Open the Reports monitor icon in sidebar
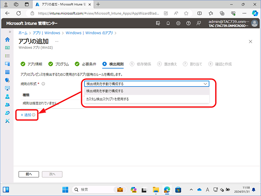The width and height of the screenshot is (261, 196). [7, 88]
